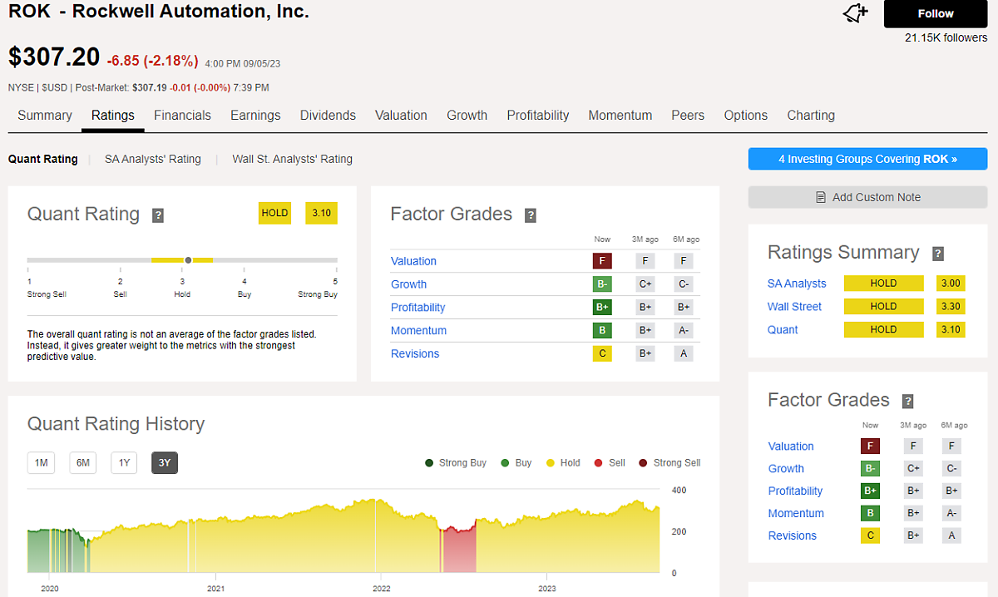The height and width of the screenshot is (597, 998).
Task: Click Growth link in sidebar Factor Grades
Action: [x=786, y=469]
